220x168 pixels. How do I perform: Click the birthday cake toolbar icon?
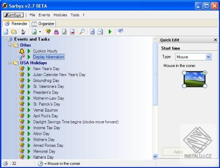[x=56, y=32]
